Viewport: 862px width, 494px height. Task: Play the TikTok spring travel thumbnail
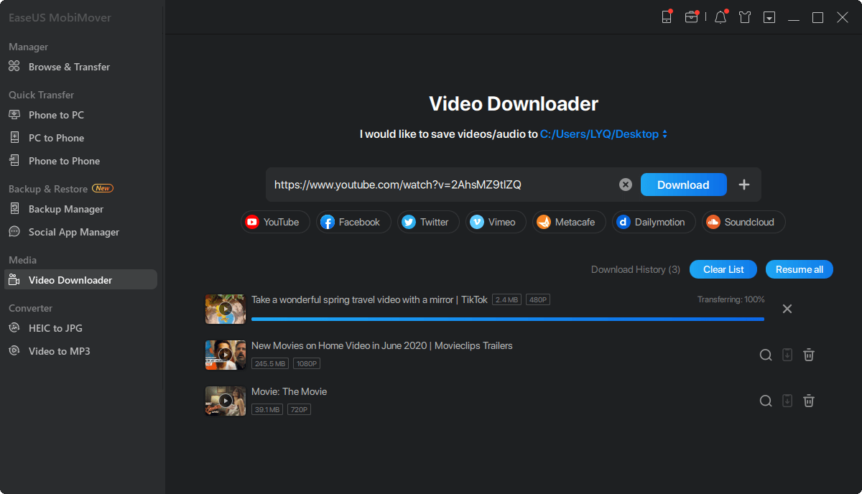[x=226, y=309]
